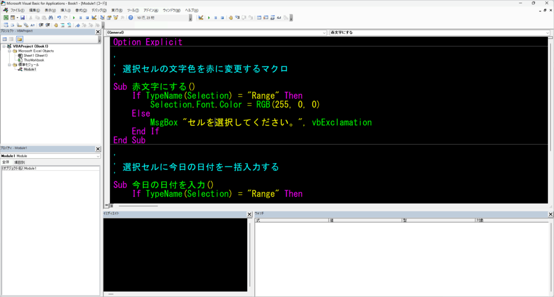Collapse the 標準モジュール folder
This screenshot has width=554, height=297.
click(10, 65)
